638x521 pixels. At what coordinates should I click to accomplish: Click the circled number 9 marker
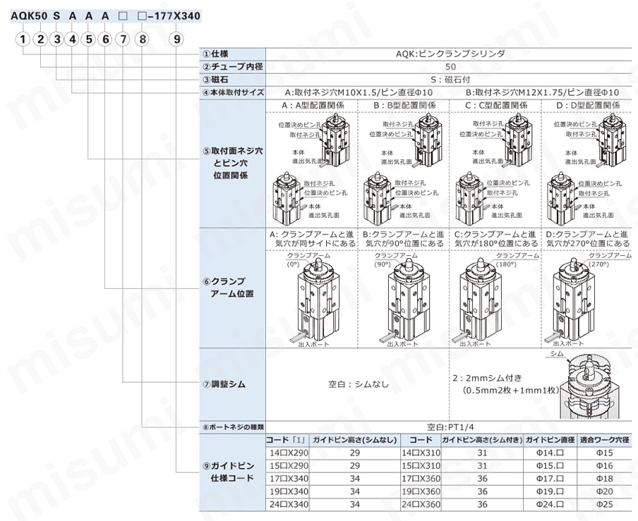point(176,39)
